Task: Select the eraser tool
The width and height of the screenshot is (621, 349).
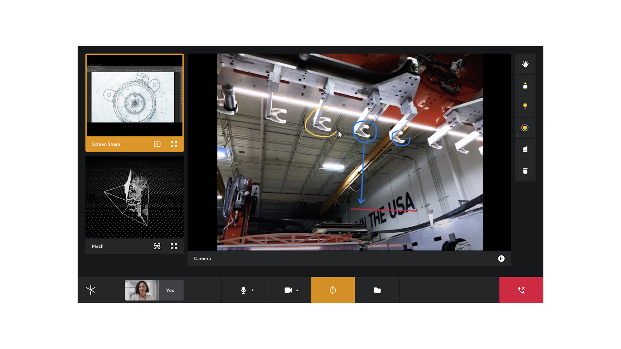Action: tap(525, 149)
